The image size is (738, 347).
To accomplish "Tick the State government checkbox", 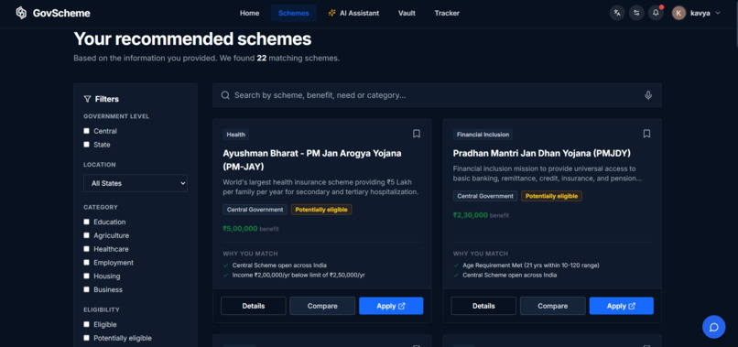I will (86, 145).
